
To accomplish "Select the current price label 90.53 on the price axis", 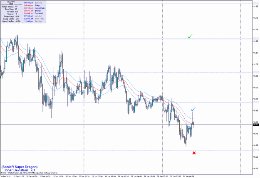I will pyautogui.click(x=256, y=124).
